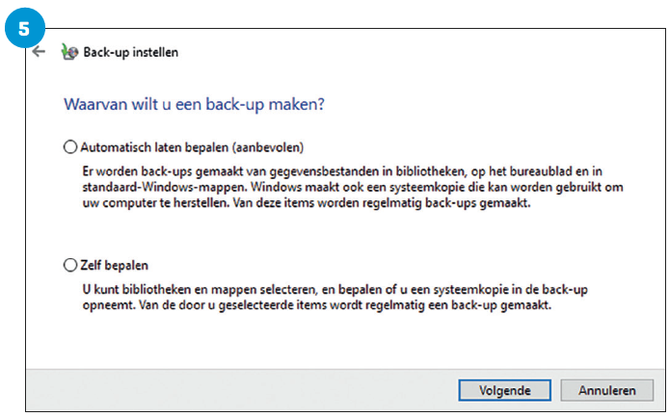Click the blue step 5 badge

coord(24,28)
